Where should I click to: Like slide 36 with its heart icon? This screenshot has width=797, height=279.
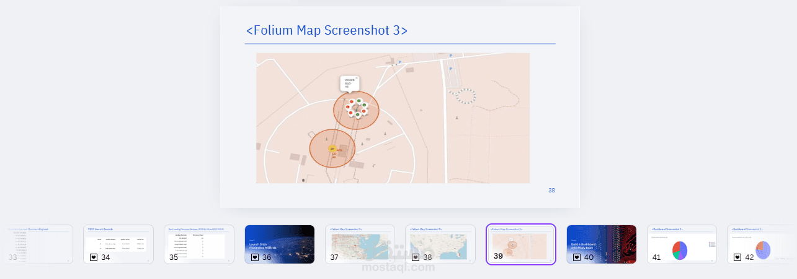click(255, 257)
